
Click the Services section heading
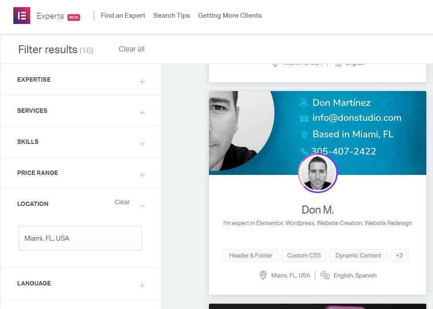coord(32,111)
